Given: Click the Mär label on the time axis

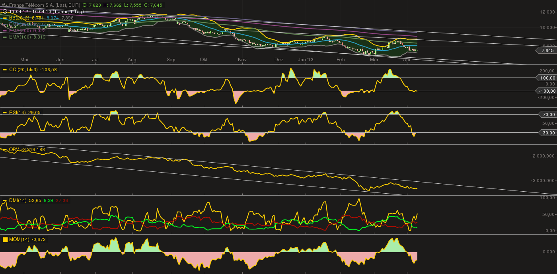Looking at the screenshot, I should pos(374,60).
